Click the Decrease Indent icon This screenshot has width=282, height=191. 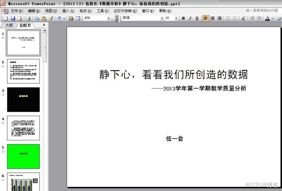point(252,18)
